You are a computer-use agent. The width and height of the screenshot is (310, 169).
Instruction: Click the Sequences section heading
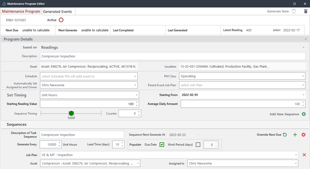[x=16, y=124]
